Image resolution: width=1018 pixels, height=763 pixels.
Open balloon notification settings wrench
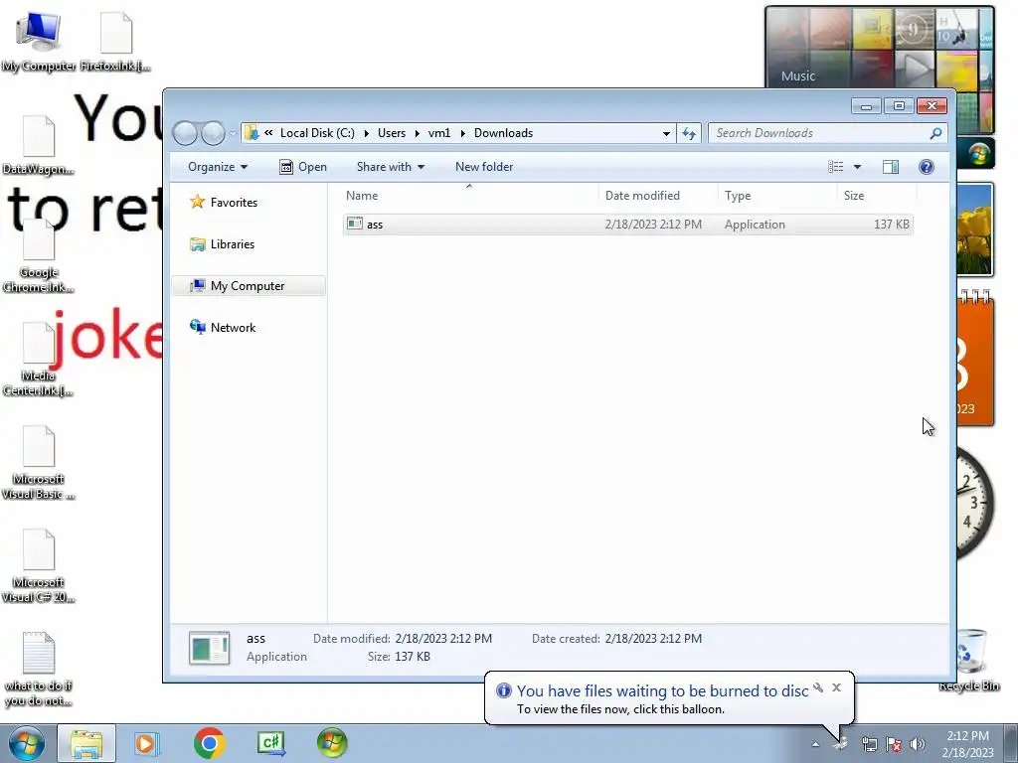click(818, 687)
